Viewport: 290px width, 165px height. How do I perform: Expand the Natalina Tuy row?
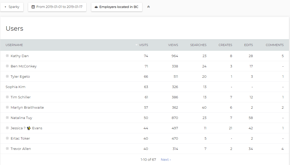pos(7,118)
